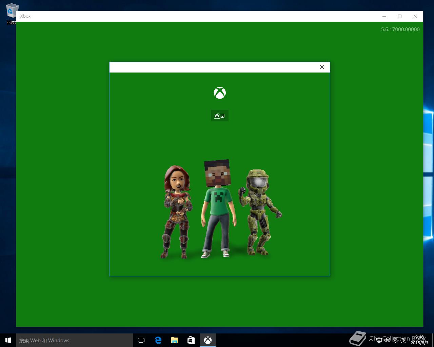Open the volume speaker tray icon
This screenshot has width=434, height=347.
(387, 340)
